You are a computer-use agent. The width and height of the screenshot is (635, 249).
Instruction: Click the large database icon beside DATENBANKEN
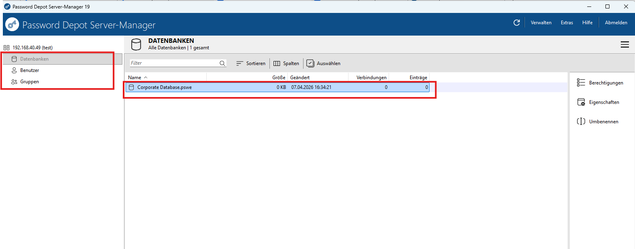pyautogui.click(x=137, y=44)
